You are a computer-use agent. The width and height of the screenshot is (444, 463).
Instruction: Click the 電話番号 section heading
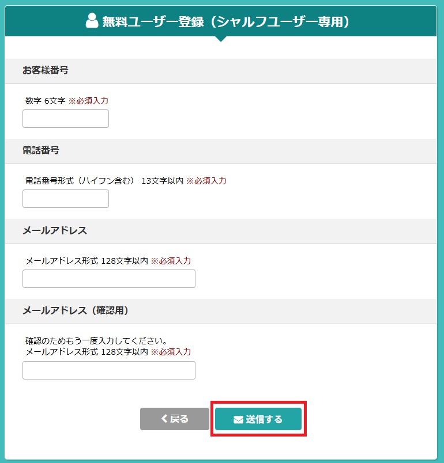(41, 150)
